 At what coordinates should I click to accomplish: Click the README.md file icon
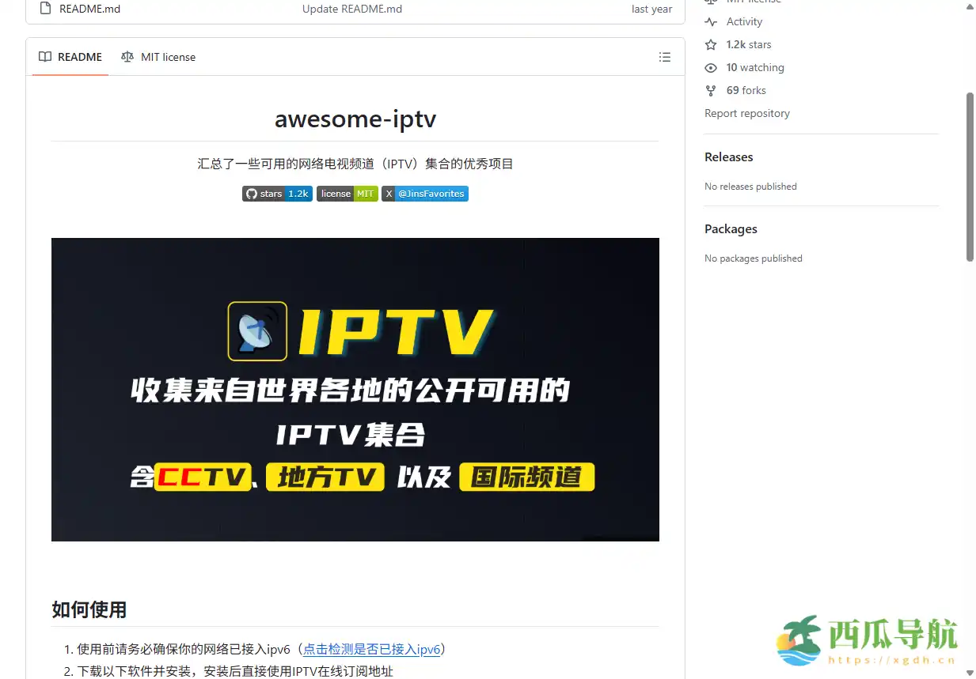coord(45,9)
